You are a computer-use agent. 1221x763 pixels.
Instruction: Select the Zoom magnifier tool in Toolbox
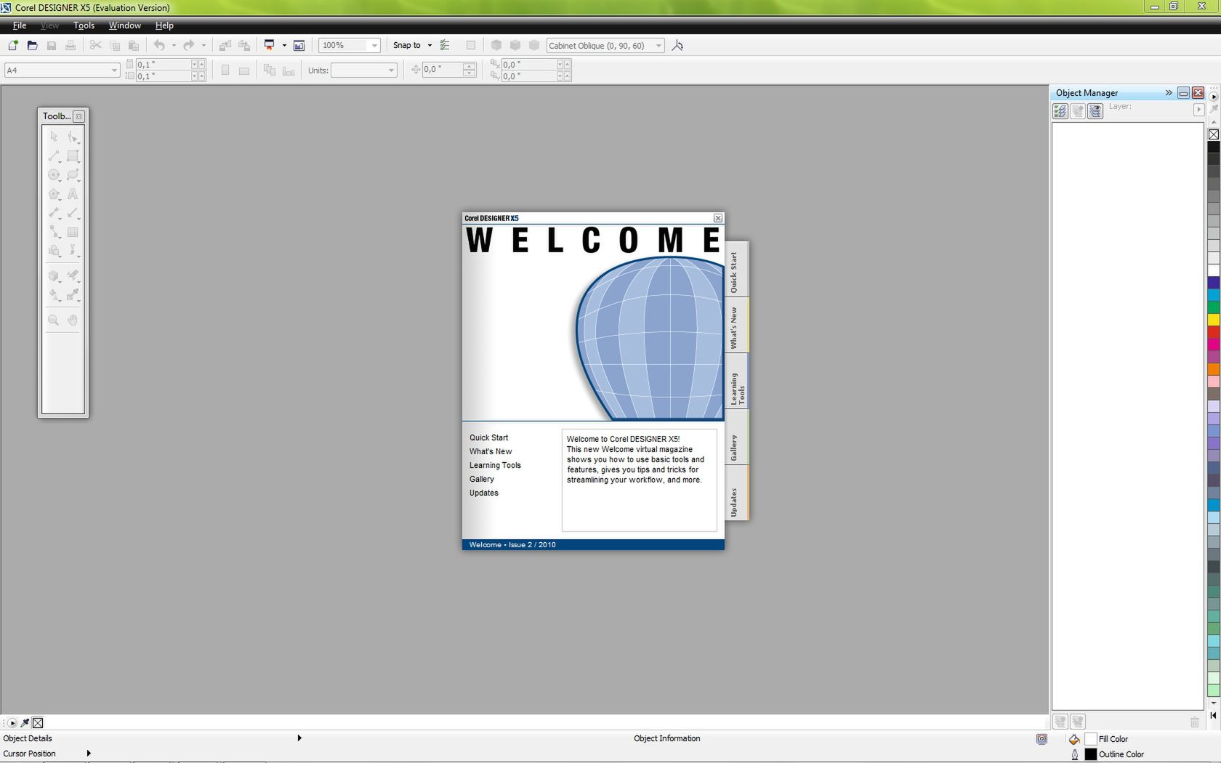point(54,320)
